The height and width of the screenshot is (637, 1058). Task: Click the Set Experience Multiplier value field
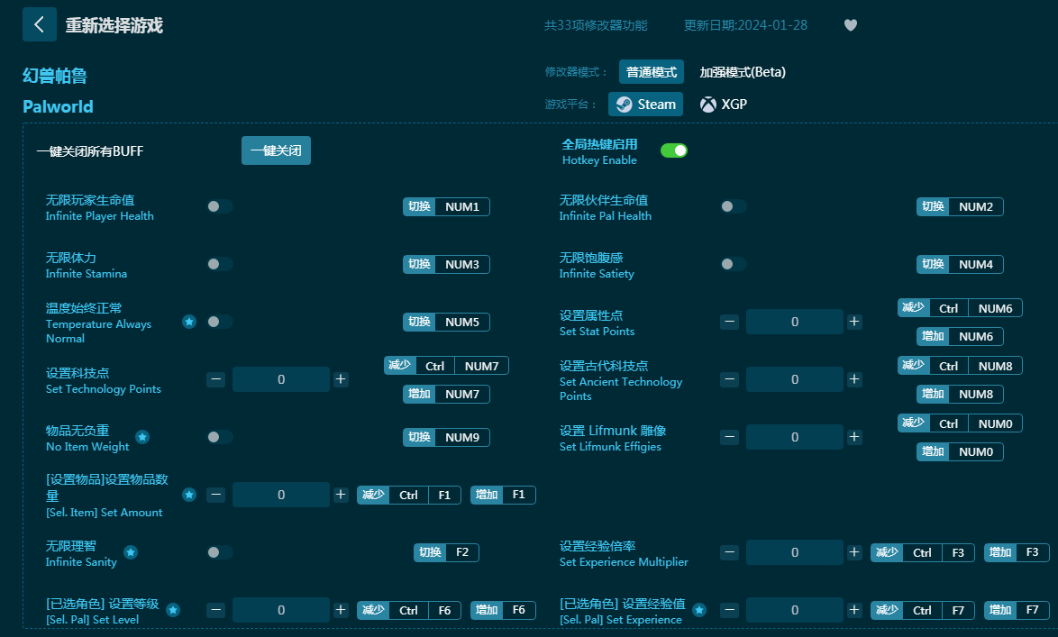coord(795,552)
